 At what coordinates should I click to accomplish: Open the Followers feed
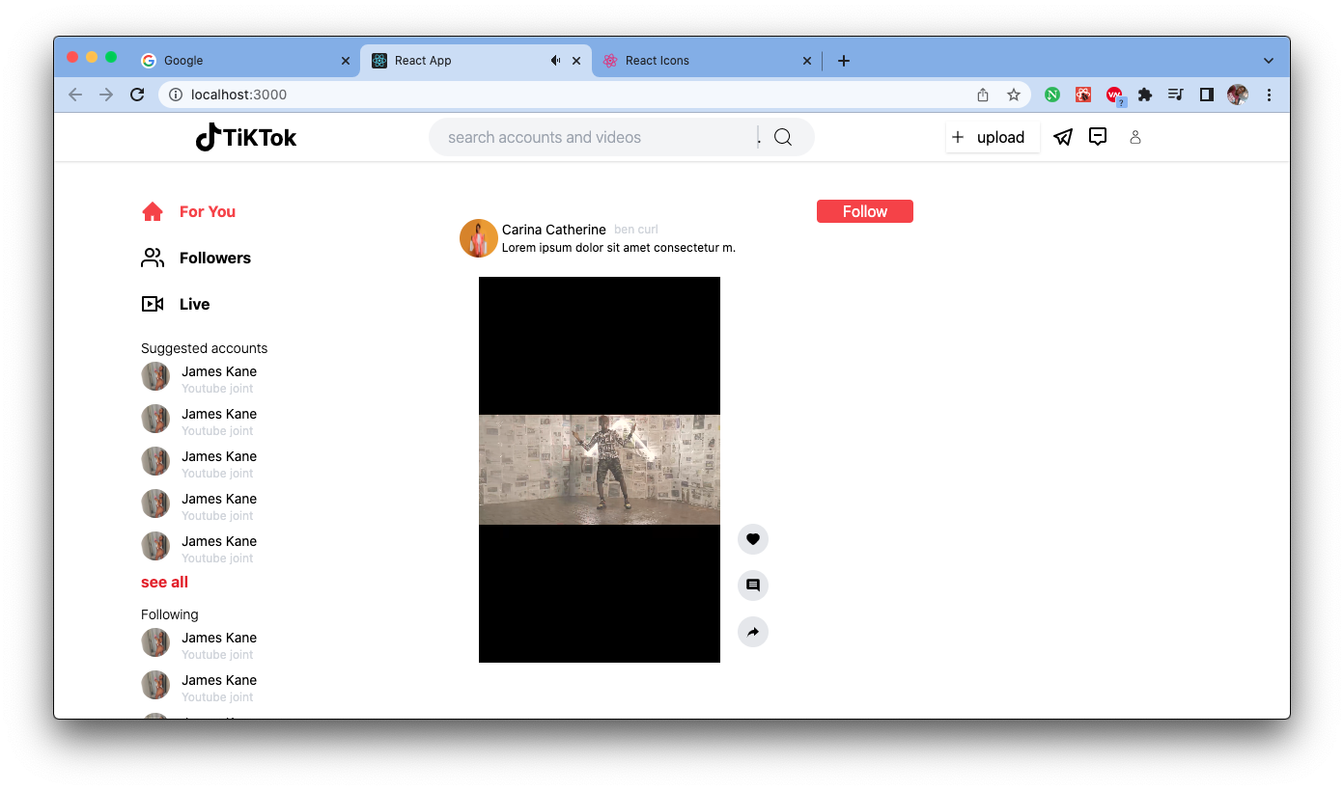point(215,258)
